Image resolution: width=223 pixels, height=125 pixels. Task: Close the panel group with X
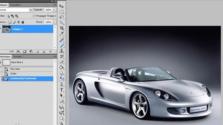point(56,1)
